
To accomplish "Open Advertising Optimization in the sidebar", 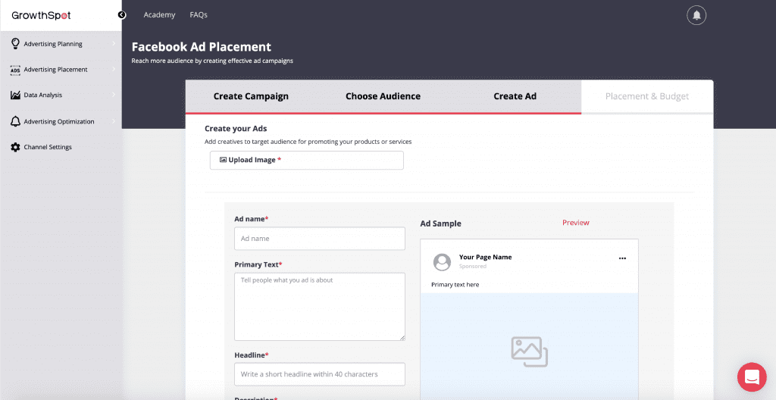I will tap(61, 121).
